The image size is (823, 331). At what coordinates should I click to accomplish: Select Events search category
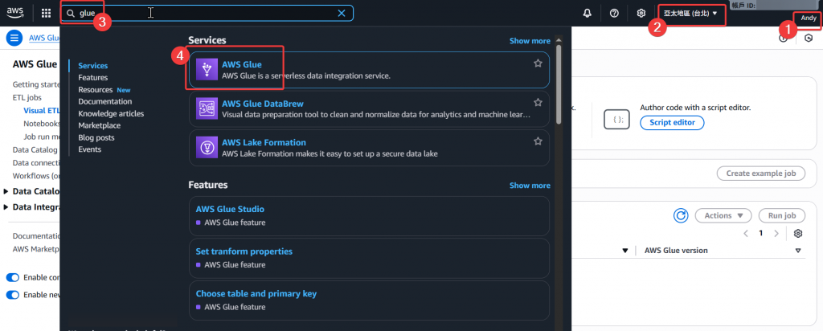90,149
